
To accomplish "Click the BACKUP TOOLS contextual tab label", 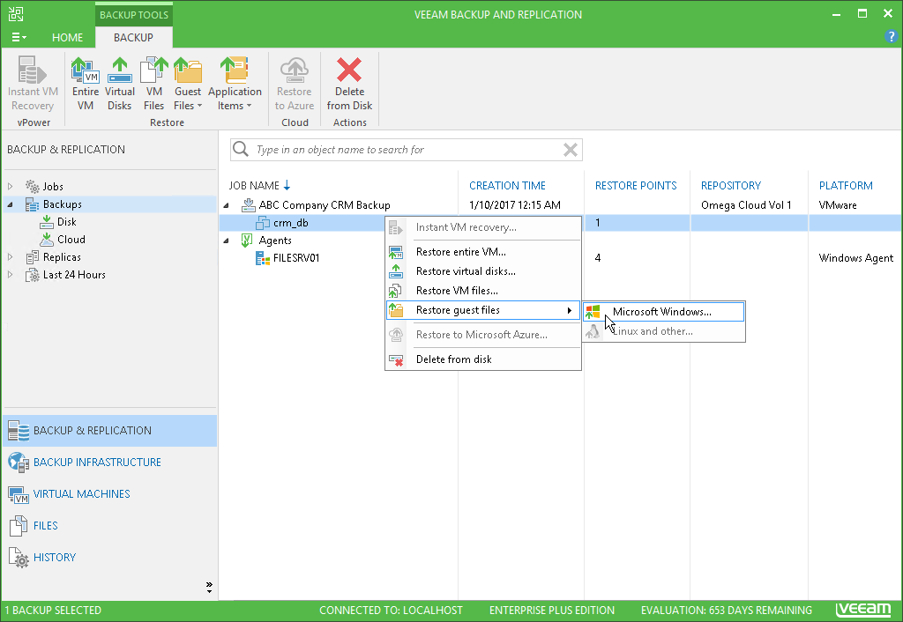I will click(x=134, y=15).
